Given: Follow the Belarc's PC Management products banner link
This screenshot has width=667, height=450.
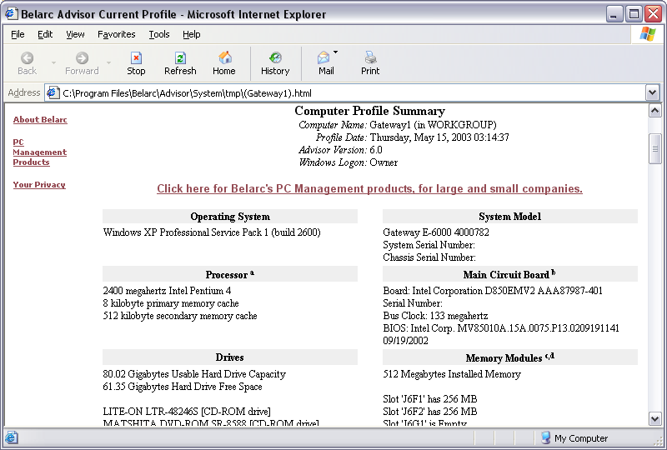Looking at the screenshot, I should [369, 188].
